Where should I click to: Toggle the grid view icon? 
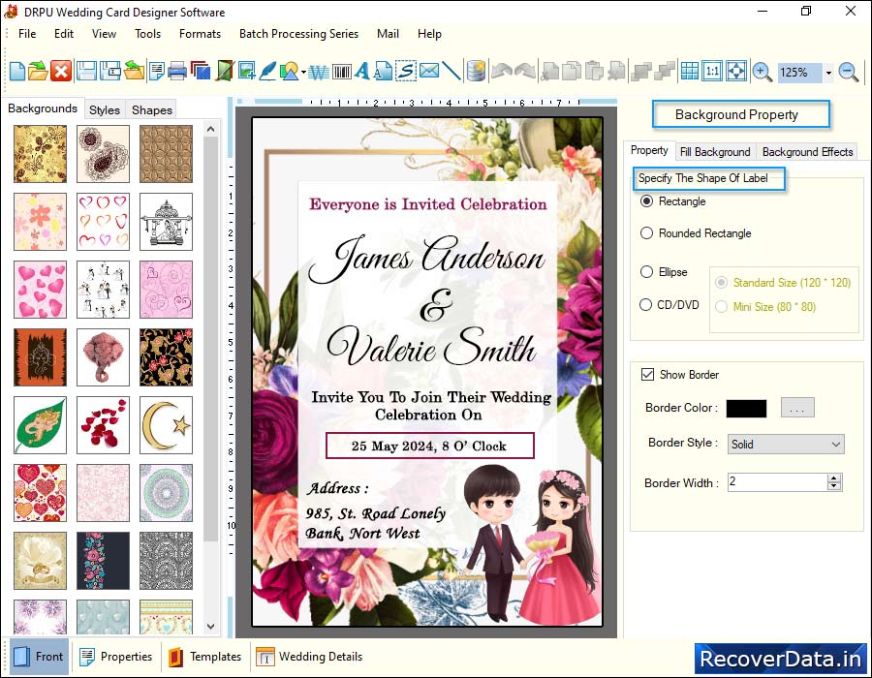(x=689, y=71)
